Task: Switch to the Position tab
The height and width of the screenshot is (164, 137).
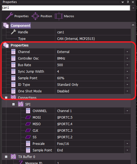Action: coord(42,16)
